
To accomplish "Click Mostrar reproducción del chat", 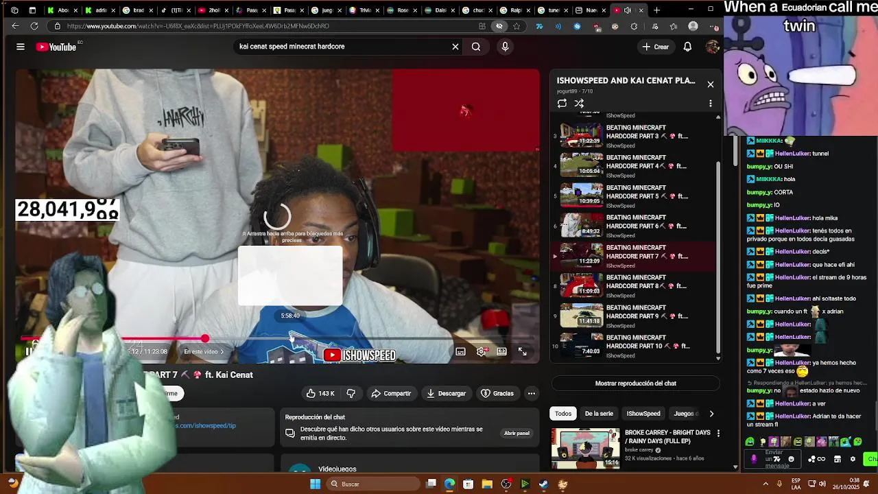I will click(635, 384).
